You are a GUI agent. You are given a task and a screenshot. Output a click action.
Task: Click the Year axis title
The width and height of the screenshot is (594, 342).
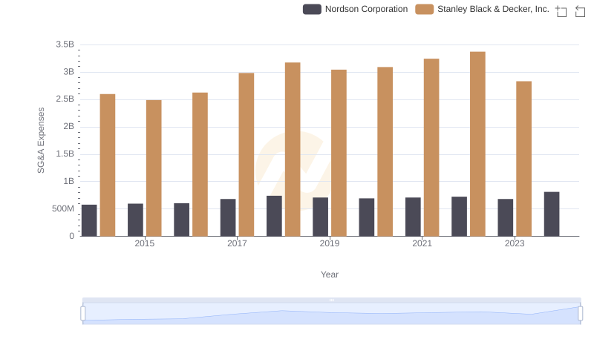point(330,274)
